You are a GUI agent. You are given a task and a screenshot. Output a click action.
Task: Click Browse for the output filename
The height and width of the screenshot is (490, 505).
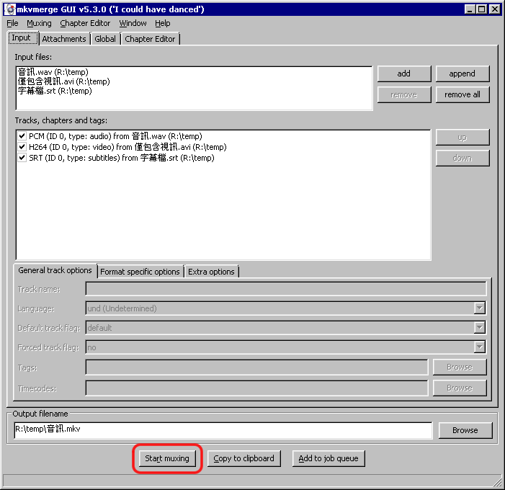pos(465,430)
